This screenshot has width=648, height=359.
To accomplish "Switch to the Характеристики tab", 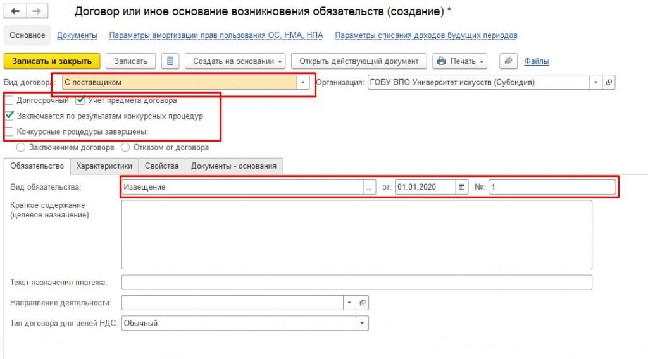I will click(x=104, y=166).
